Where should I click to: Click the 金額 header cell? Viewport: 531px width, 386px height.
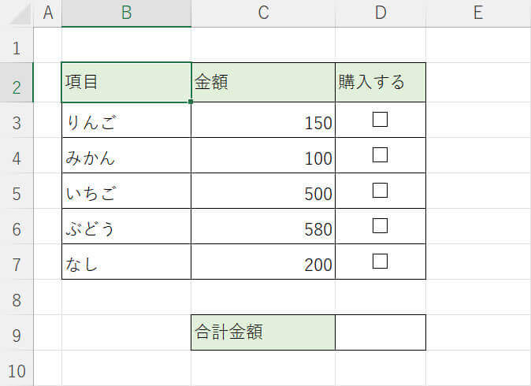263,83
